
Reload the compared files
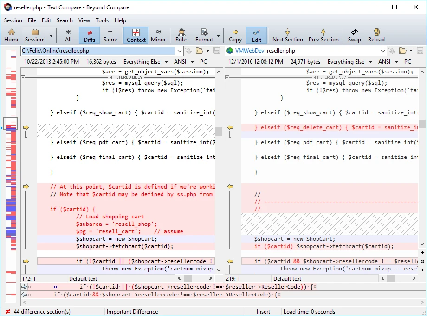click(x=376, y=35)
